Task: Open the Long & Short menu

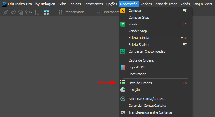Action: pyautogui.click(x=202, y=4)
